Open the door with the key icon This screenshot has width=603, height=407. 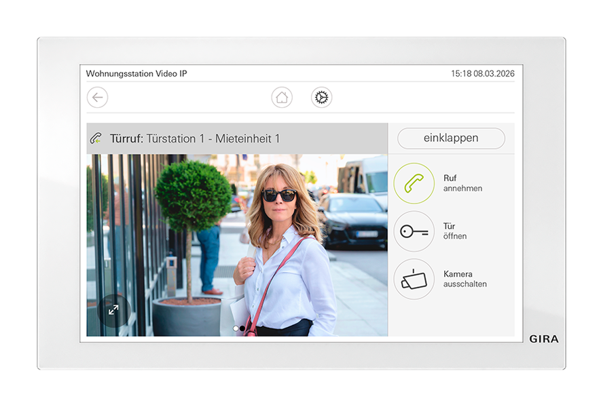(414, 231)
